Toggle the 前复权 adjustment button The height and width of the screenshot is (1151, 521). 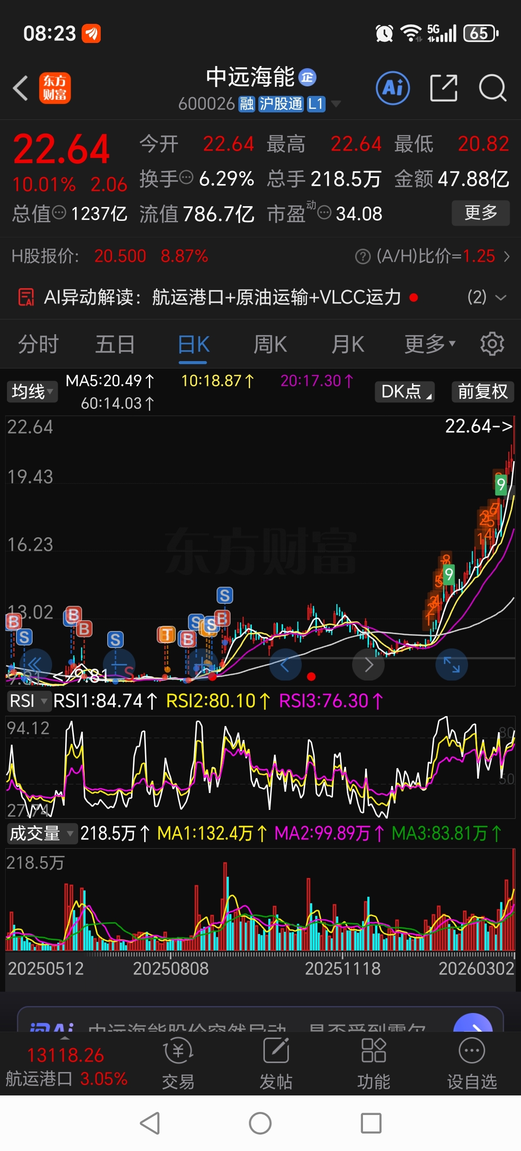(483, 391)
